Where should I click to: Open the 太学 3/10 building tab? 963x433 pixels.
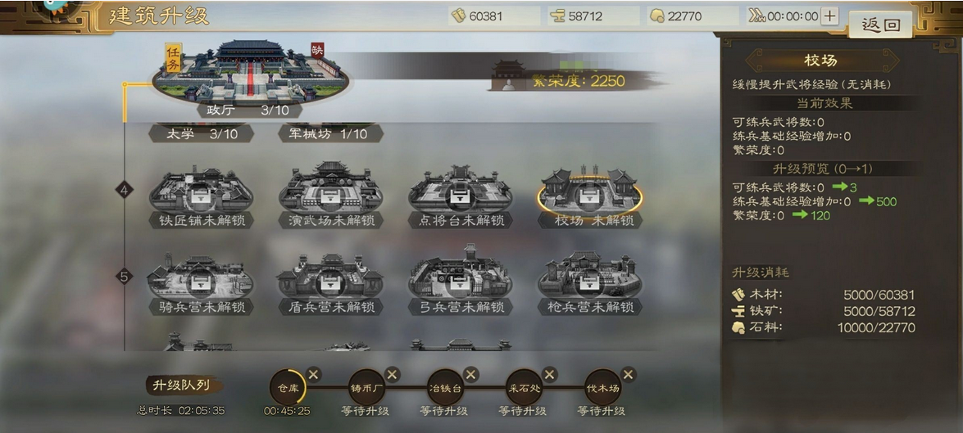point(202,133)
